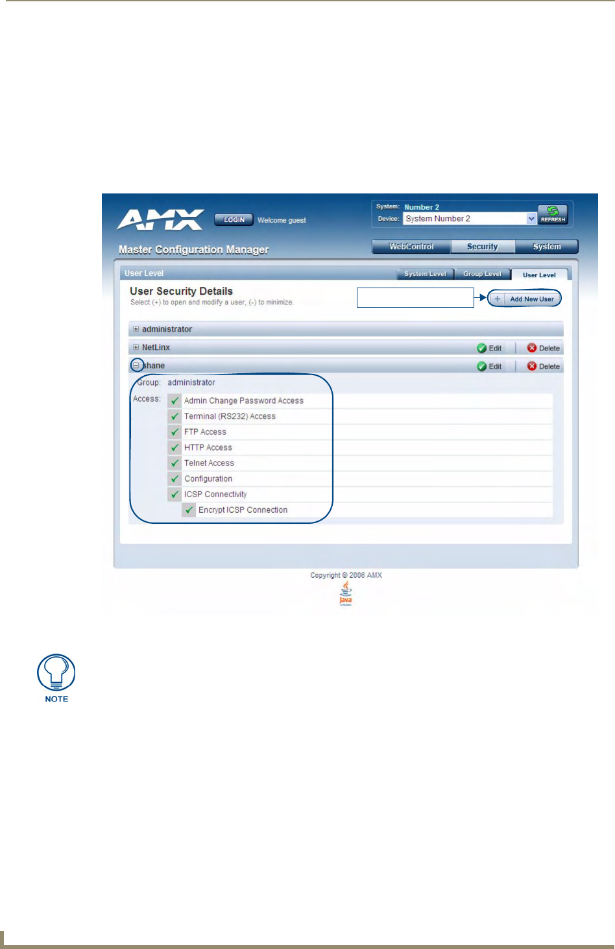The width and height of the screenshot is (615, 949).
Task: Go to the Group Level tab
Action: click(x=483, y=274)
